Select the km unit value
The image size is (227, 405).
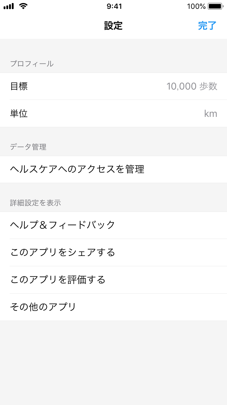(211, 114)
